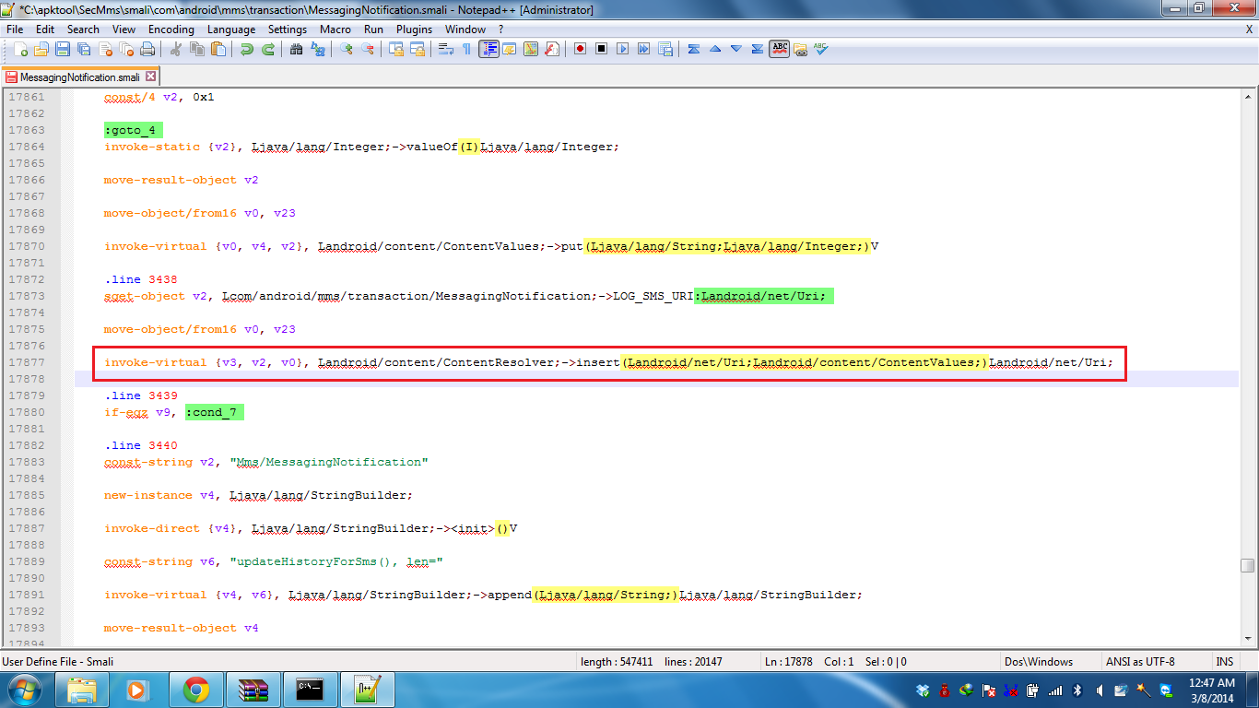Screen dimensions: 1259x708
Task: Switch to the Command Prompt taskbar window
Action: pyautogui.click(x=309, y=689)
